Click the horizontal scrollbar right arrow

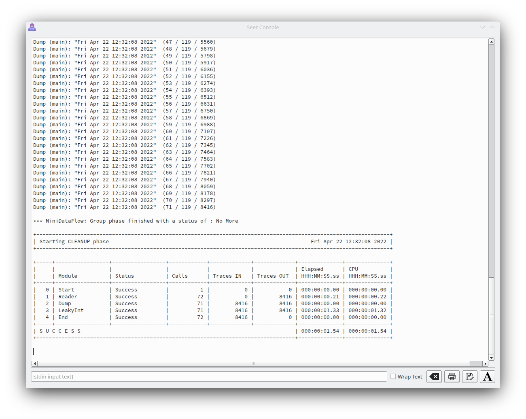coord(486,364)
